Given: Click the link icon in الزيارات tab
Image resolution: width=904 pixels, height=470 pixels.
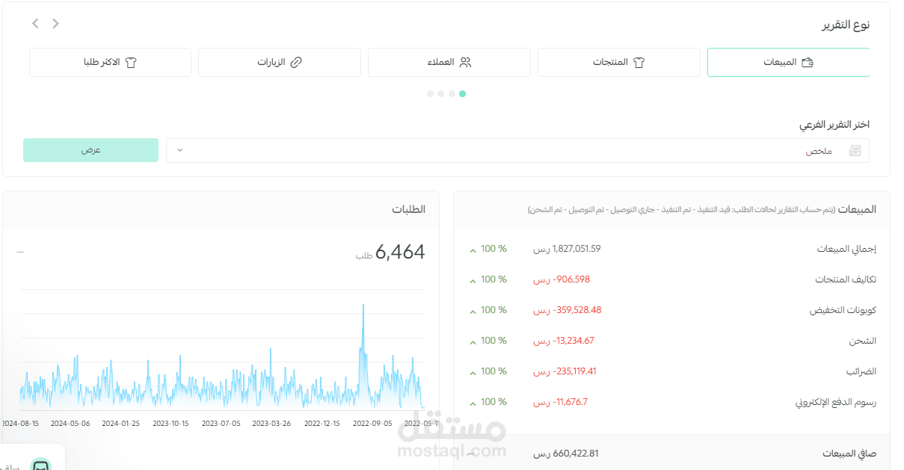Looking at the screenshot, I should coord(295,63).
